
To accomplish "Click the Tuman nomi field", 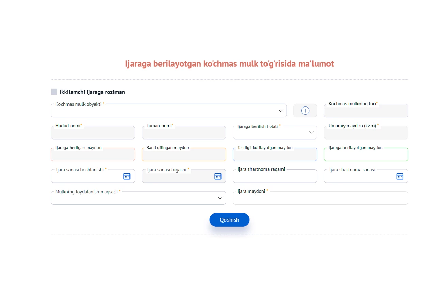I will point(184,132).
